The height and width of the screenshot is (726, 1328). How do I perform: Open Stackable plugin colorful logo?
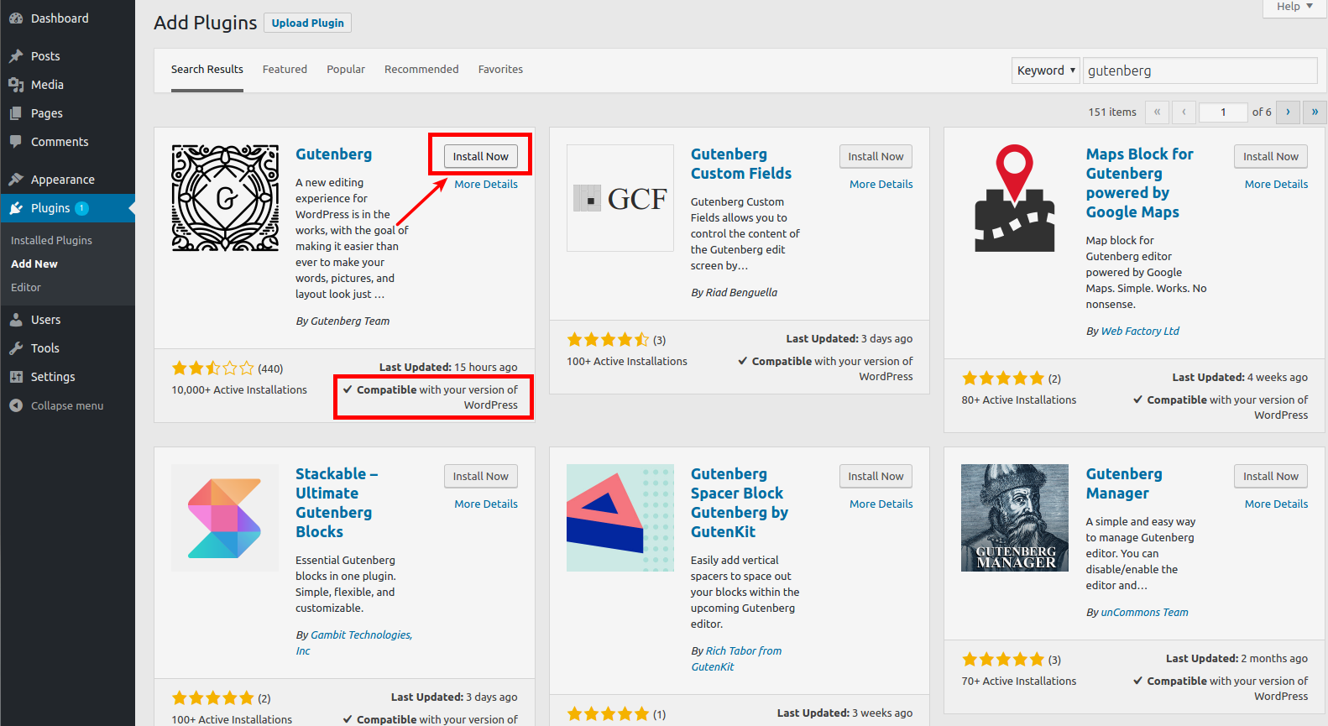(225, 518)
